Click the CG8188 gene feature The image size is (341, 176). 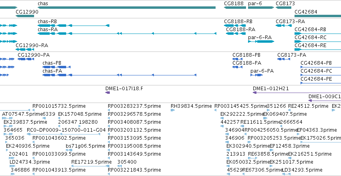235,8
